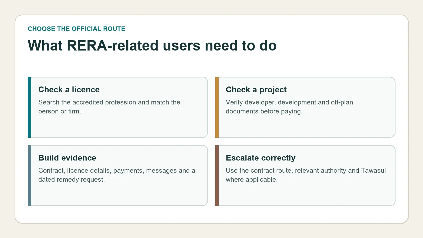Select 'Contract, licence details, payments, messages' description

click(x=117, y=175)
